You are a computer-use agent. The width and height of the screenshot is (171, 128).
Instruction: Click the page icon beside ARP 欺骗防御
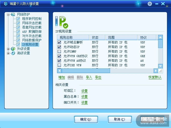pyautogui.click(x=18, y=32)
